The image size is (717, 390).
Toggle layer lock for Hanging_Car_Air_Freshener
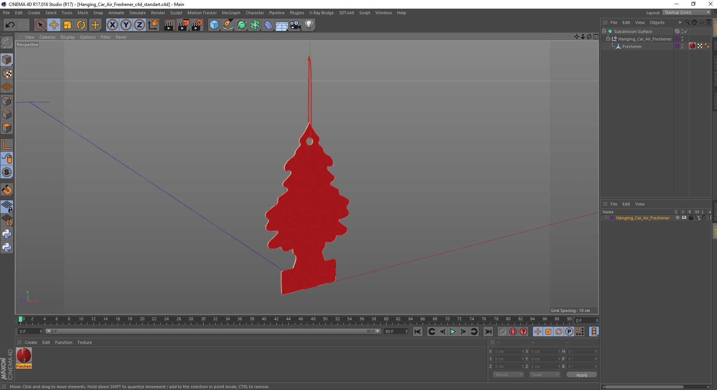click(x=704, y=218)
